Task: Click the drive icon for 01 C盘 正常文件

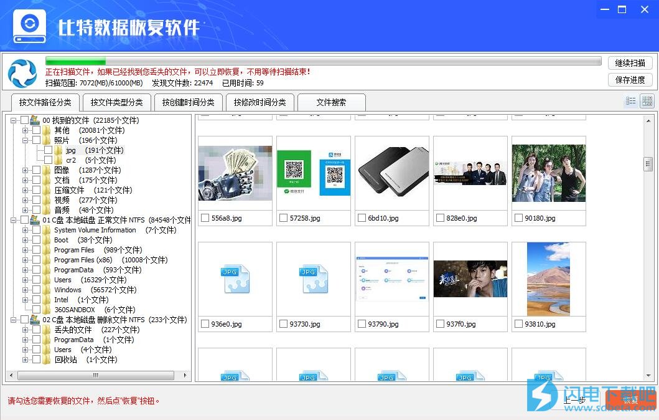Action: tap(35, 220)
